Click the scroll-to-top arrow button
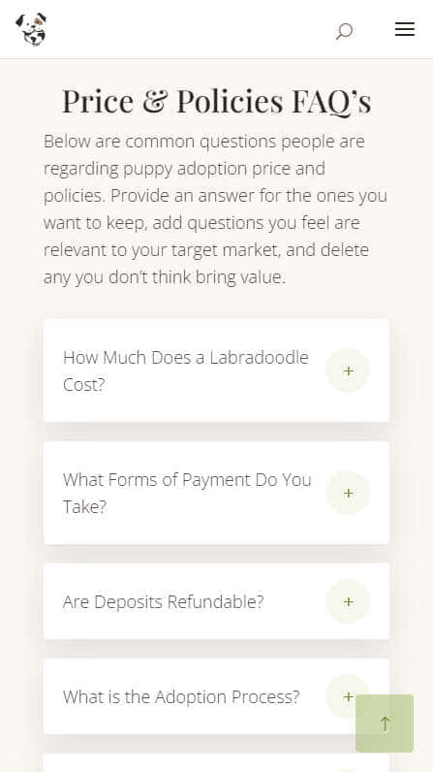 [385, 724]
